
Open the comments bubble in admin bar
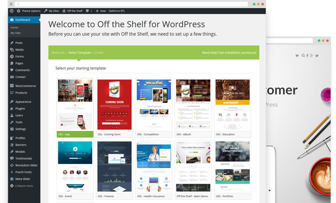click(89, 11)
